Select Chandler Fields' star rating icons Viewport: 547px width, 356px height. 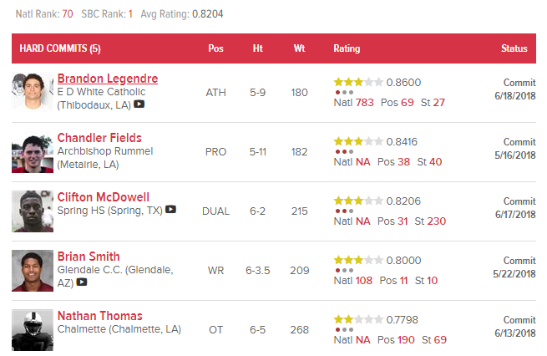(358, 141)
